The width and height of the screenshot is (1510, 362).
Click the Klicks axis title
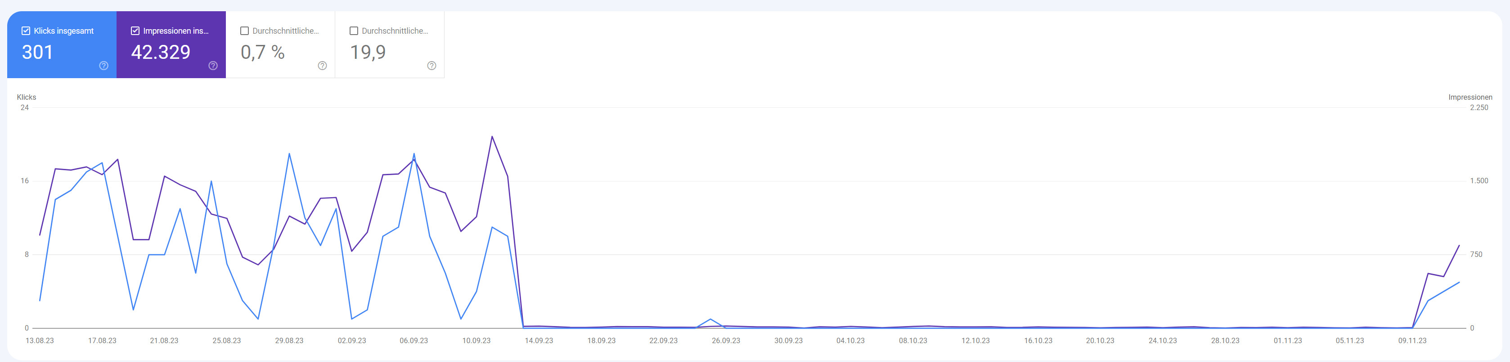point(27,97)
